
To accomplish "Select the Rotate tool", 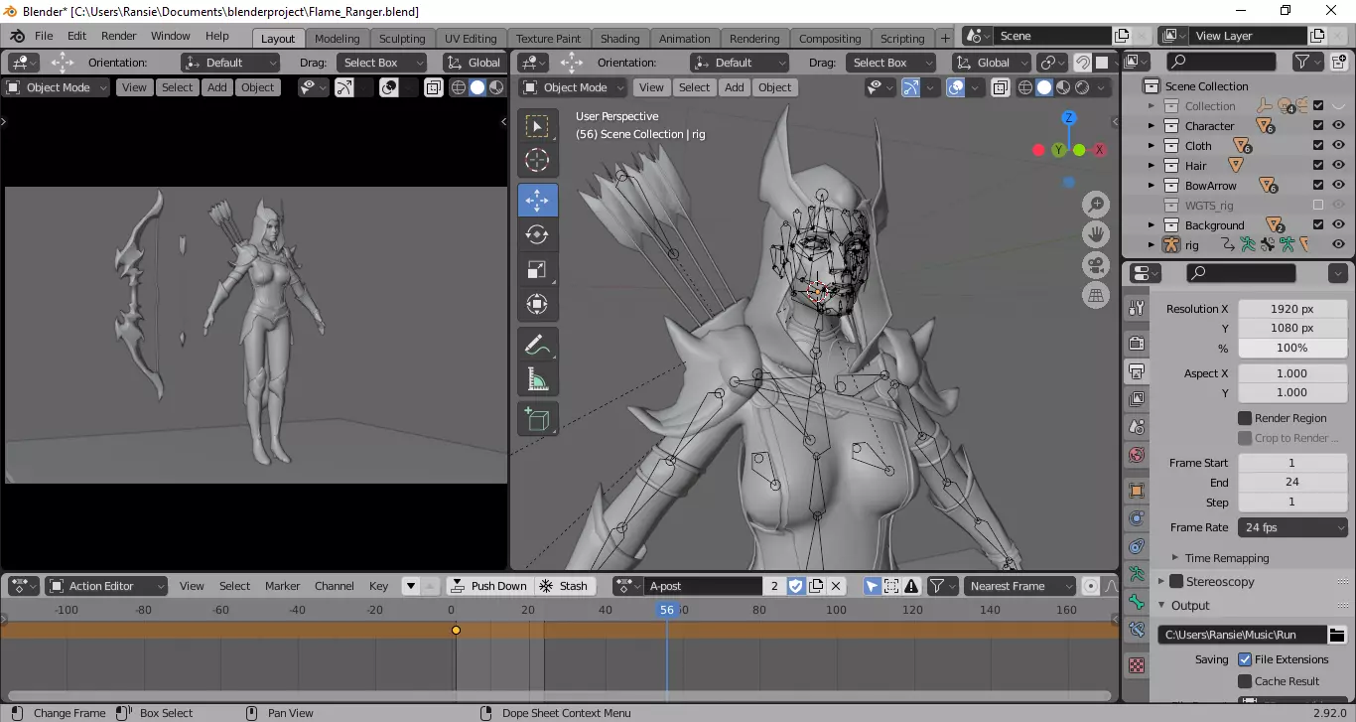I will 537,234.
